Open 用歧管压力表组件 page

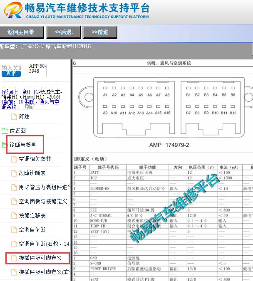point(45,187)
